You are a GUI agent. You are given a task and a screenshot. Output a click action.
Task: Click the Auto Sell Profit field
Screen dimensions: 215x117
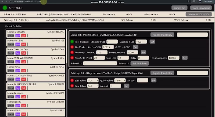click(x=99, y=58)
